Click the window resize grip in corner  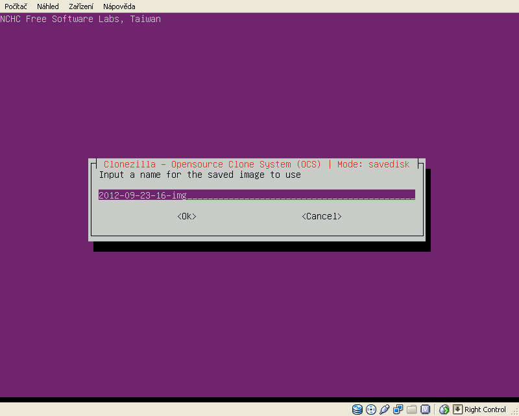tap(514, 411)
